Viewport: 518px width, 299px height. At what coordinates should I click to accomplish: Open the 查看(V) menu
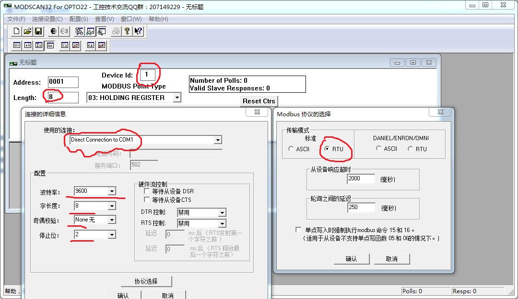[x=104, y=19]
